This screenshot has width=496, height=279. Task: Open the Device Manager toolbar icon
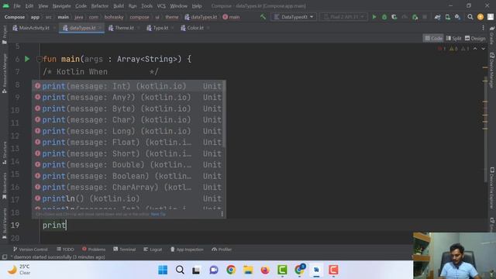(448, 17)
